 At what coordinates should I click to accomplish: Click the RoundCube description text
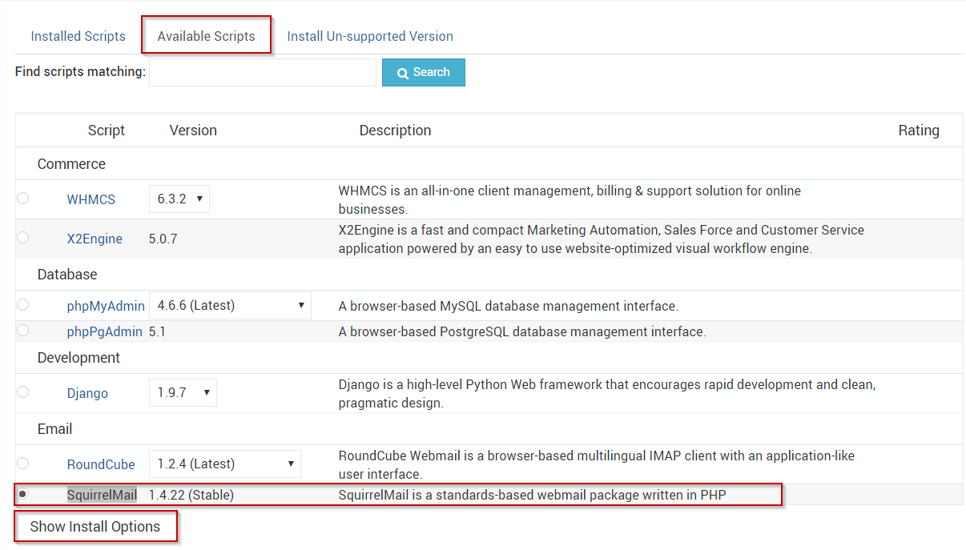point(597,464)
